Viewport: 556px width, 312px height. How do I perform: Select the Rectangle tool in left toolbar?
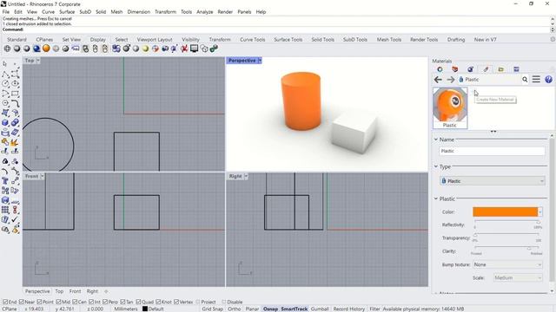tap(15, 94)
